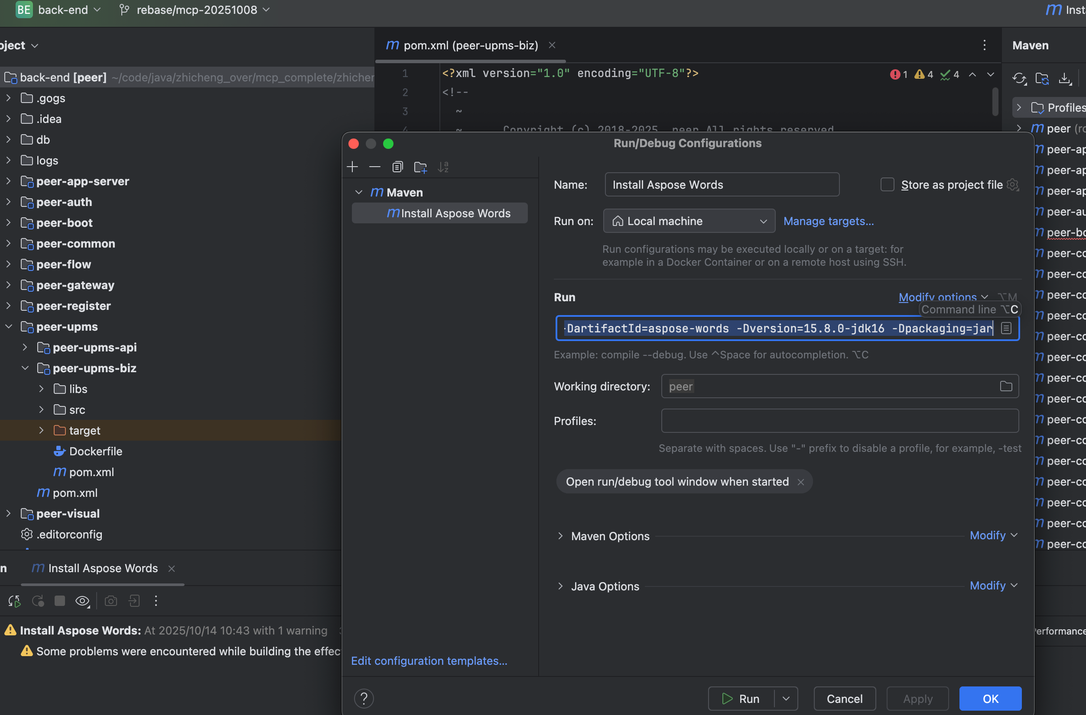Stop the running Install Aspose Words process

(x=60, y=601)
